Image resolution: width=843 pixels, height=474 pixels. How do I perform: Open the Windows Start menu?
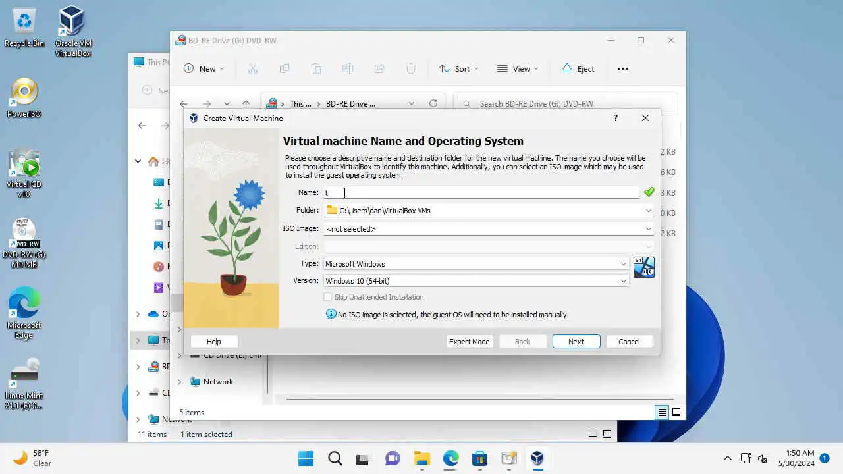(x=306, y=458)
